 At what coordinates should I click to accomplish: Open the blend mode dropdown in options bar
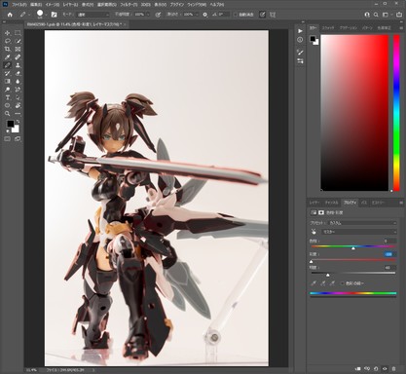(92, 15)
